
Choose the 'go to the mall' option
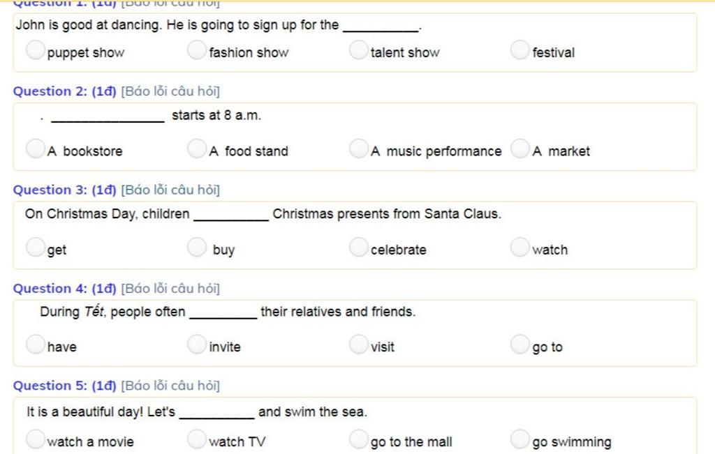tap(358, 439)
